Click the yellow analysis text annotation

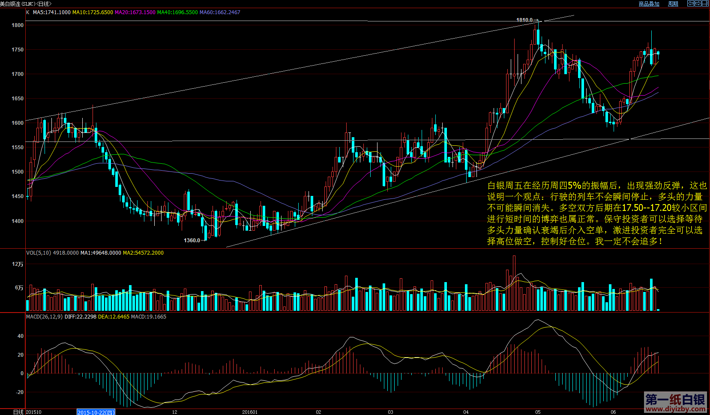(596, 214)
